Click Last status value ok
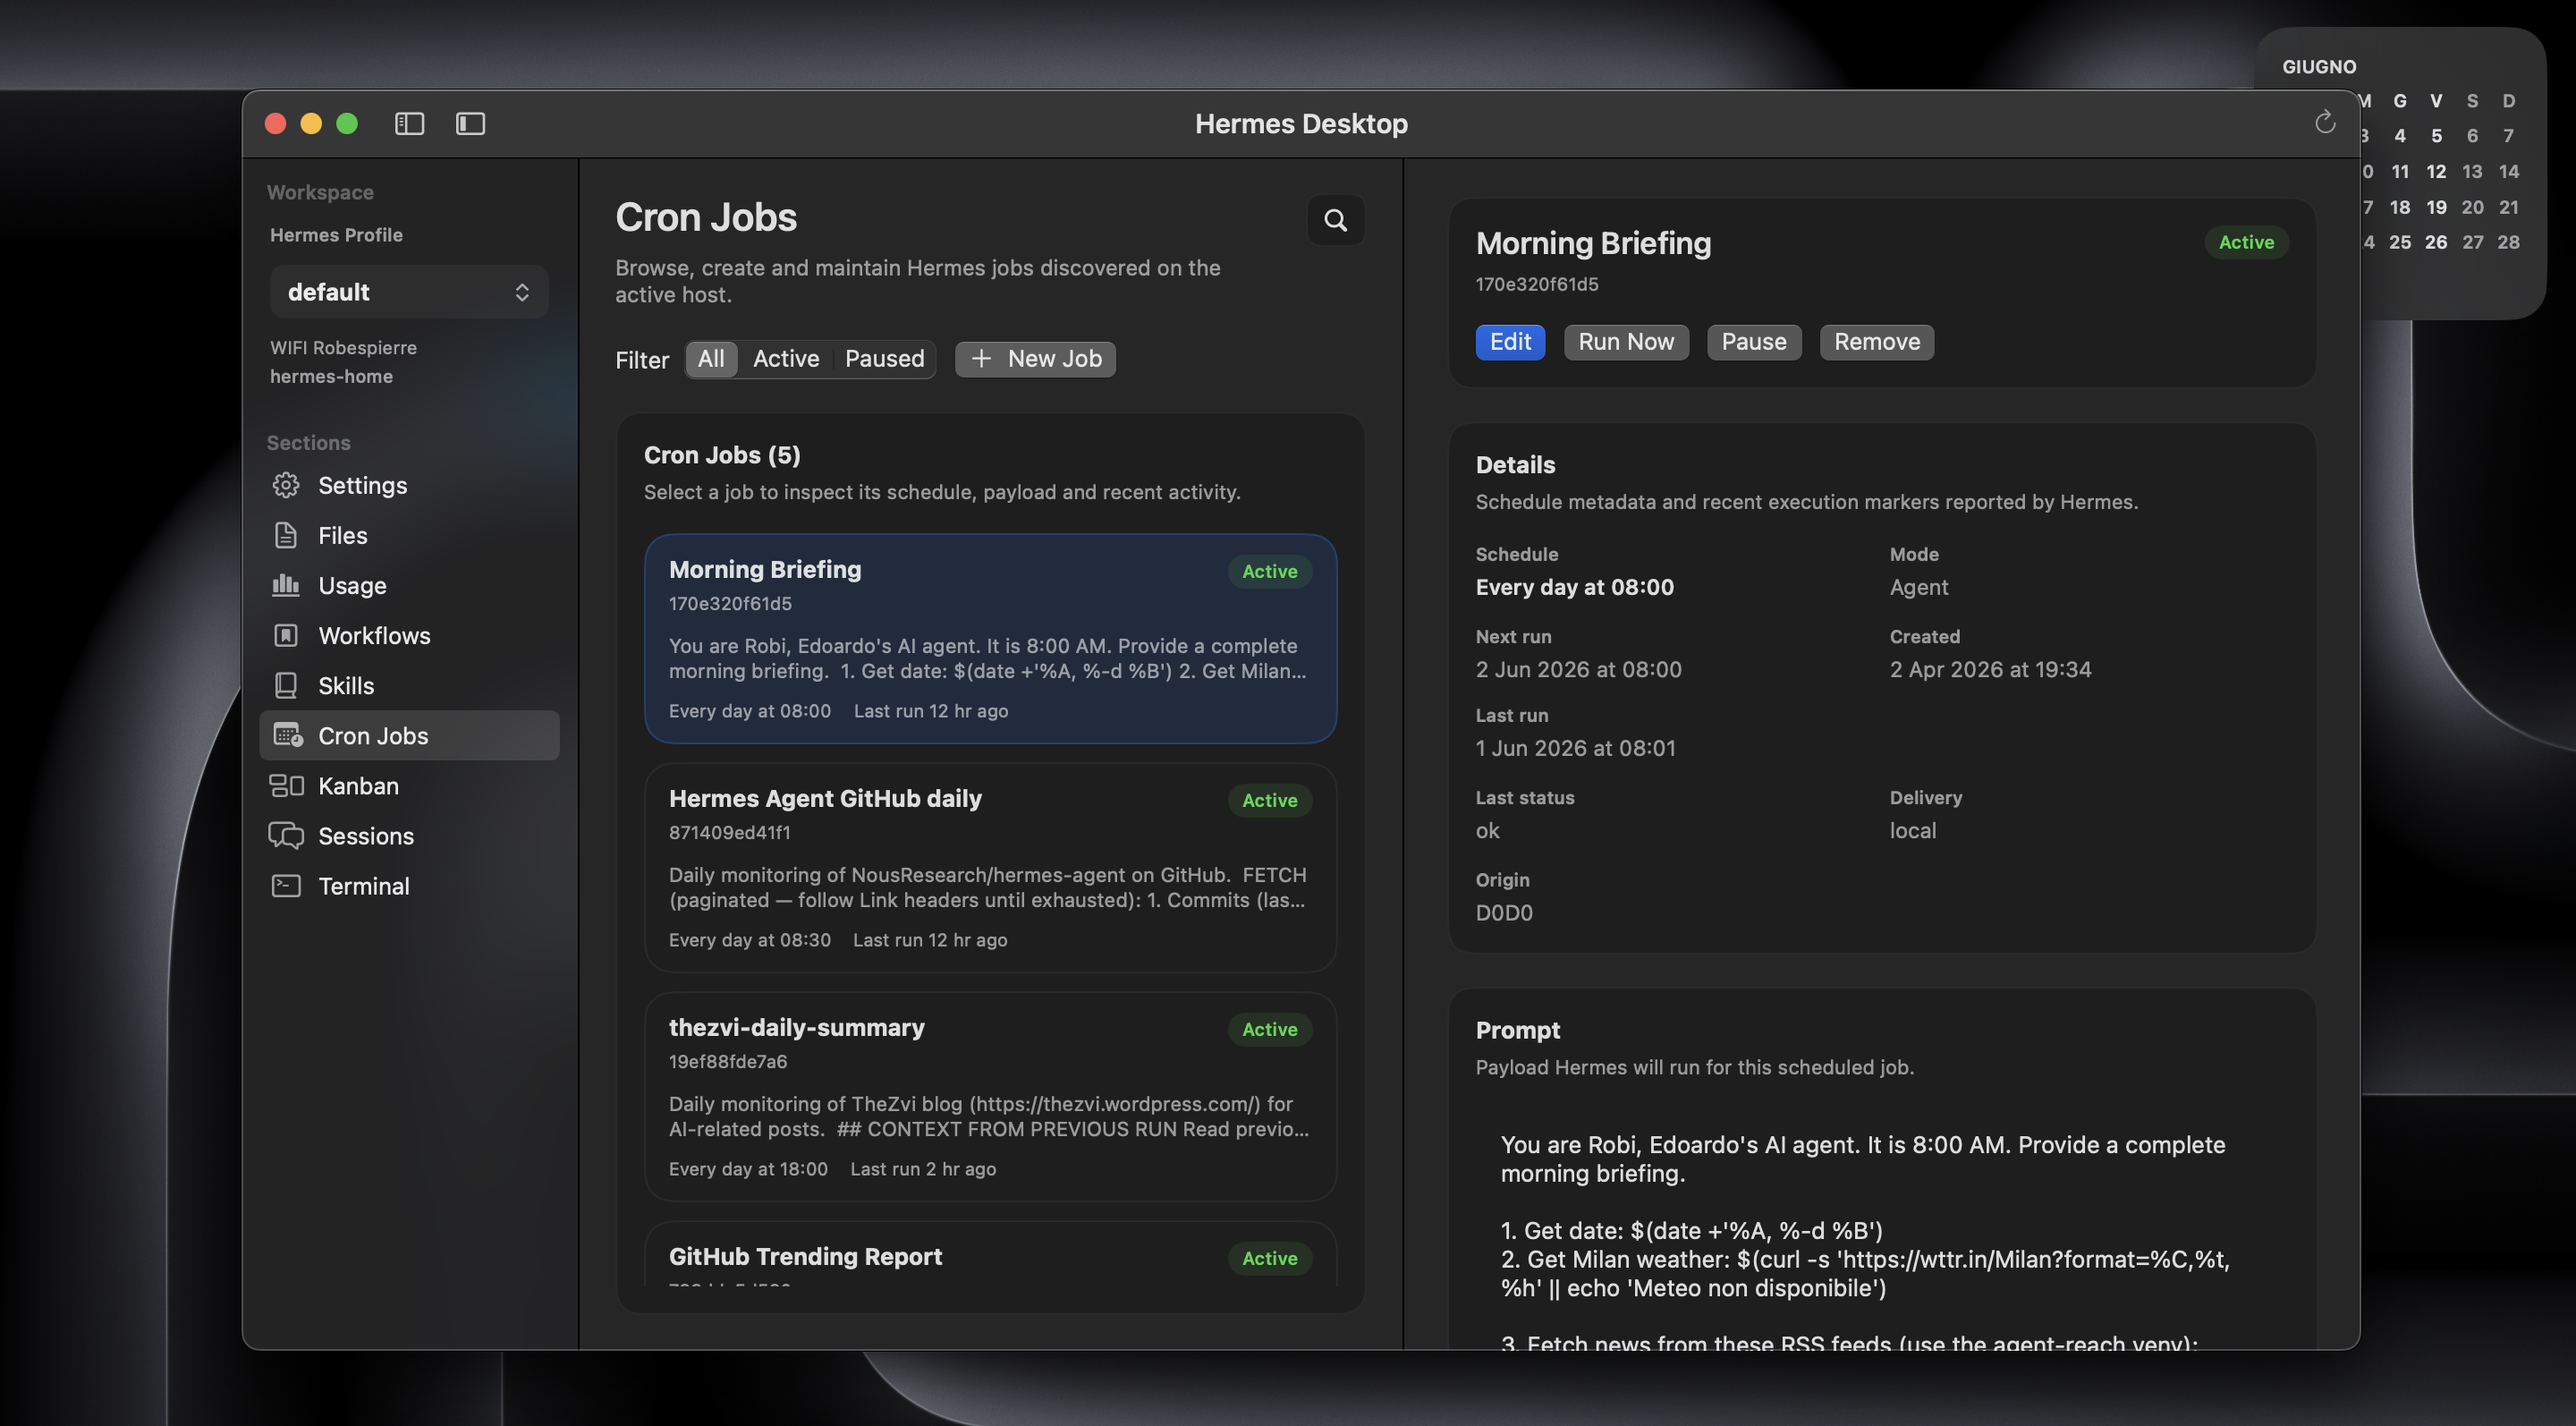The height and width of the screenshot is (1426, 2576). point(1488,830)
